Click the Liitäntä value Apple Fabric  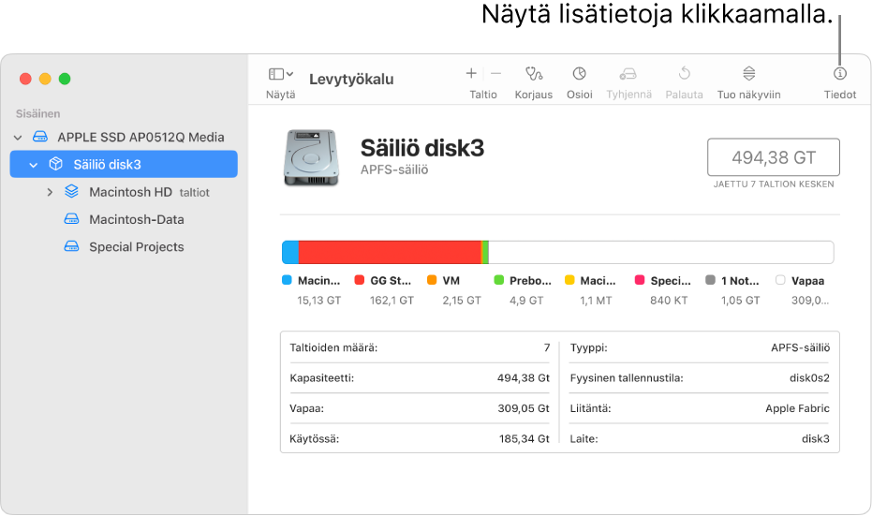pos(797,408)
